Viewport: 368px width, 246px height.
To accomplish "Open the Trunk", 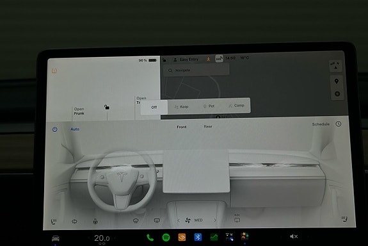I will click(x=141, y=101).
